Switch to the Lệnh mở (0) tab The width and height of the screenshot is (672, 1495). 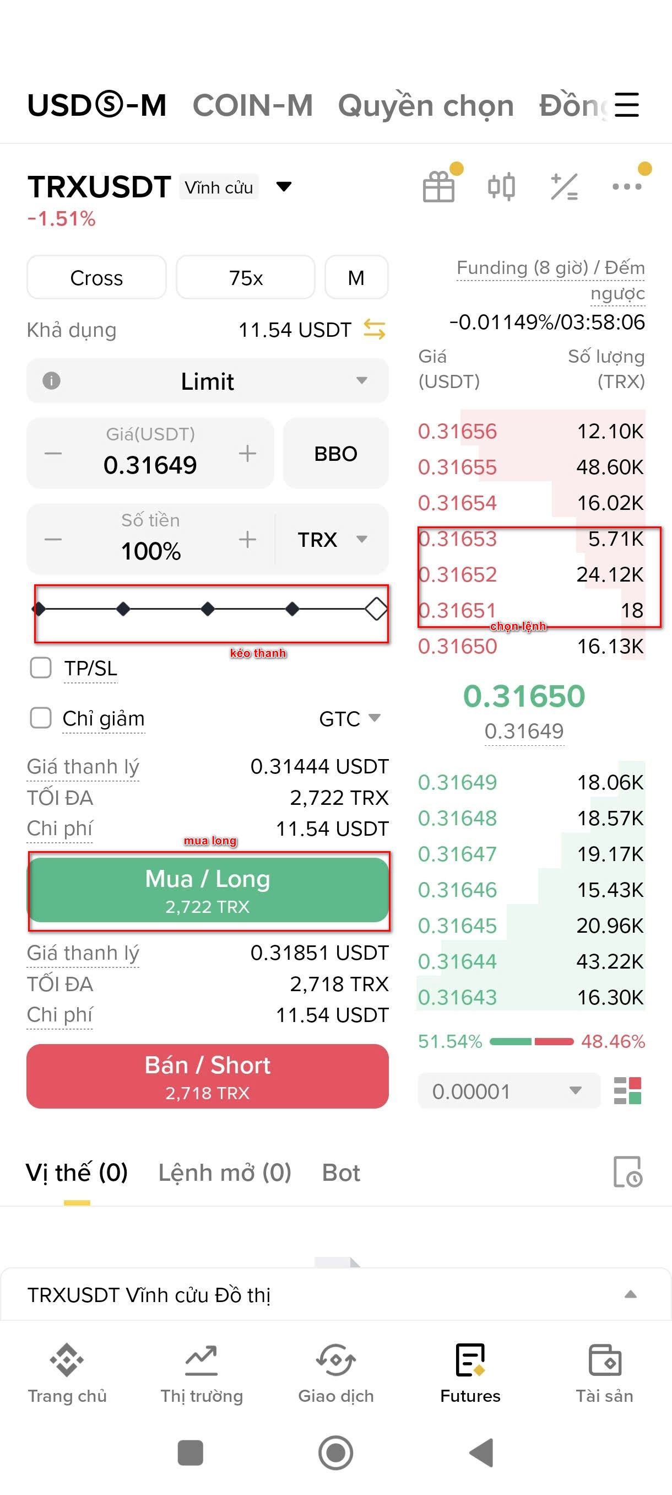[x=225, y=1173]
